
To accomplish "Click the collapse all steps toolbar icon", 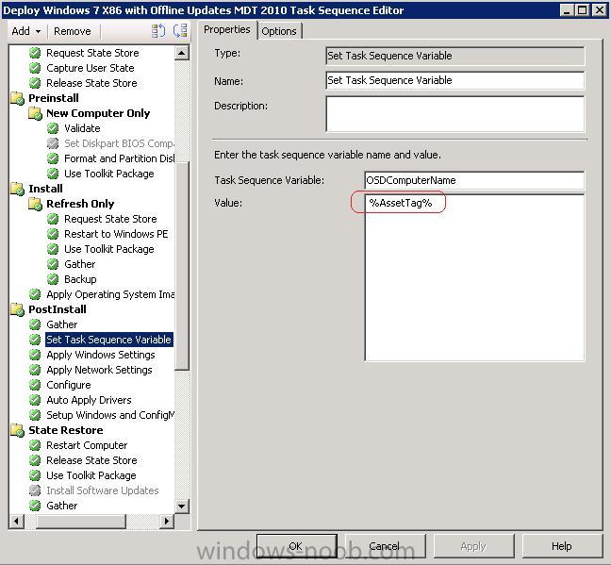I will point(180,31).
